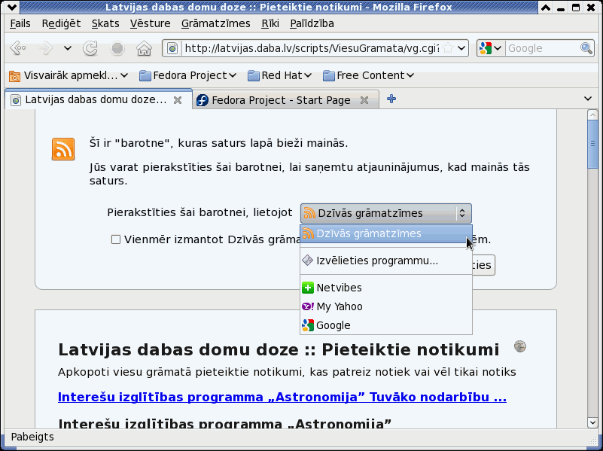
Task: Open the address bar history dropdown
Action: click(x=461, y=48)
